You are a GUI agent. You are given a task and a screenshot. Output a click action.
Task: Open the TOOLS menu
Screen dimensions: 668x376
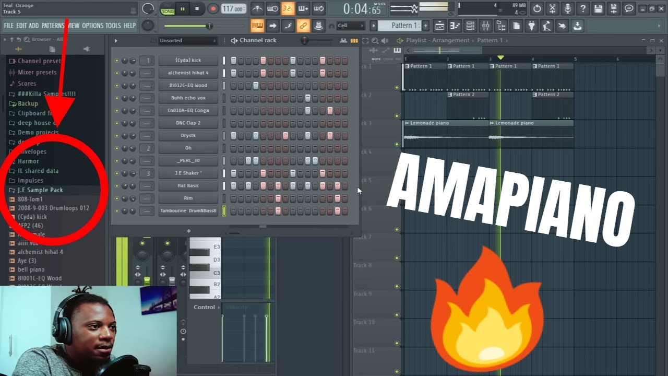(x=113, y=26)
